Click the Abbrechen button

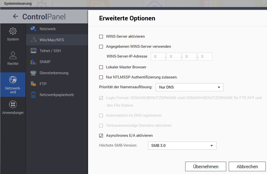click(x=247, y=166)
